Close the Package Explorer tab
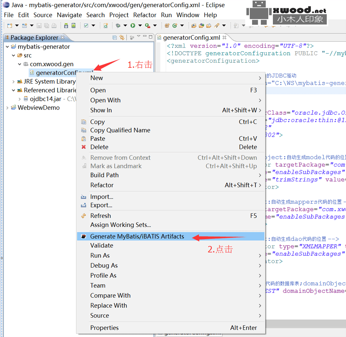Screen dimensions: 346x337 [x=63, y=37]
